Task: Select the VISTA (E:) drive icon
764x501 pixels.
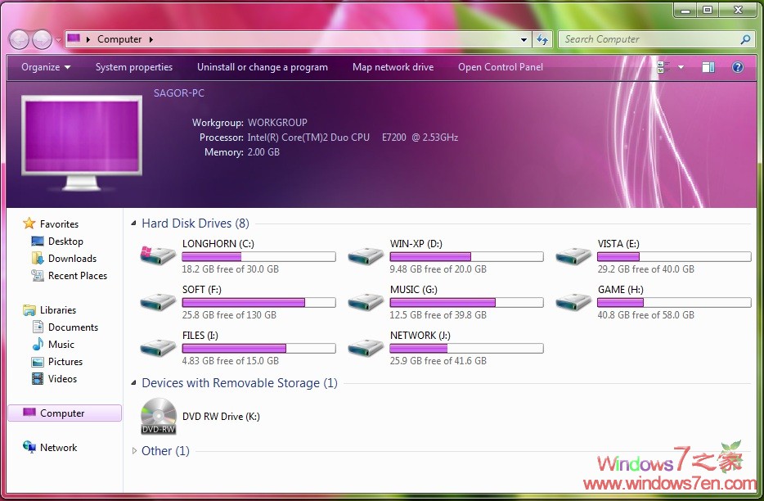Action: (573, 255)
